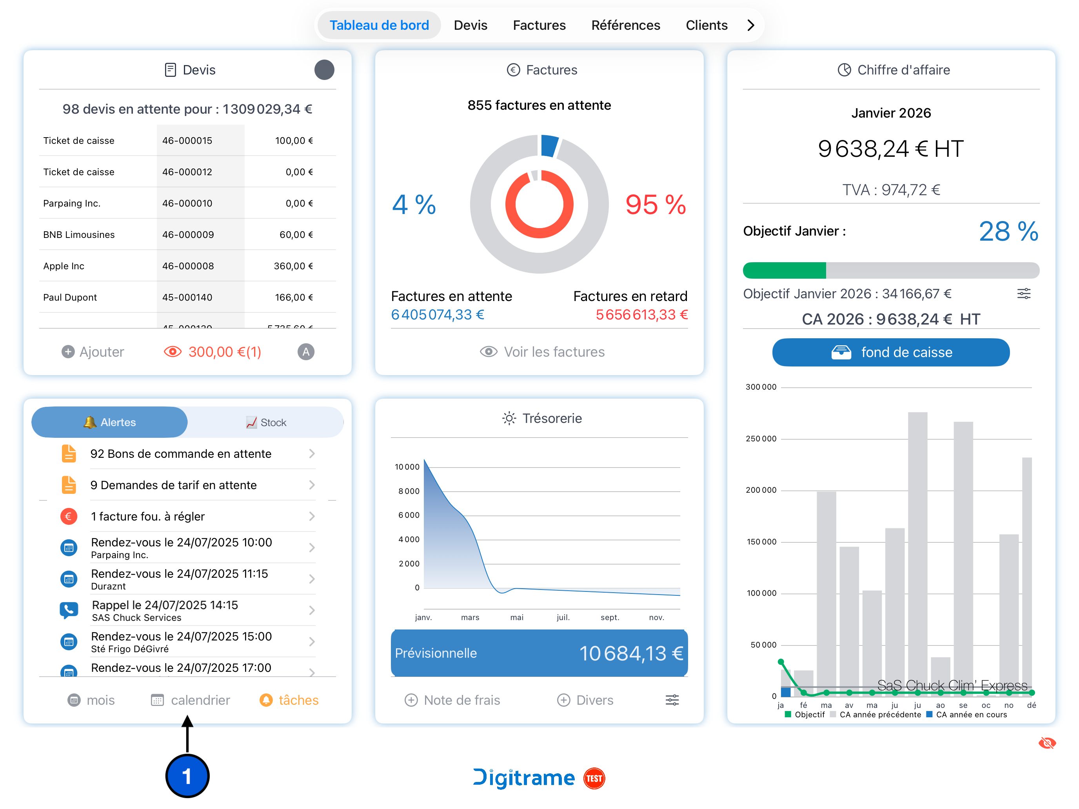Click the Note de frais plus icon
Viewport: 1079px width, 809px height.
tap(411, 700)
